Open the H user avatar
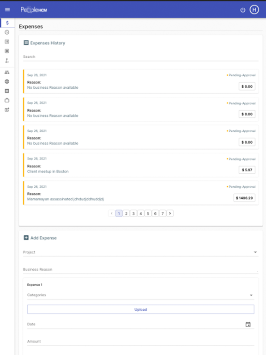266x355 pixels. (x=254, y=10)
